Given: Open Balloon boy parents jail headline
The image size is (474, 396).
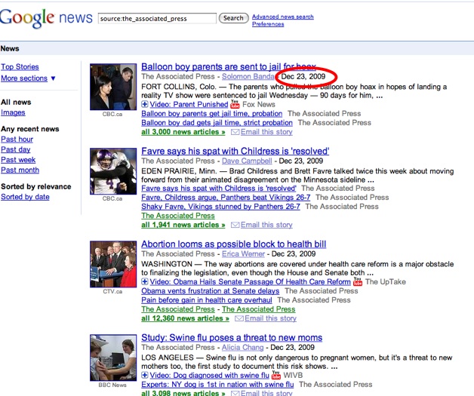Looking at the screenshot, I should [229, 66].
